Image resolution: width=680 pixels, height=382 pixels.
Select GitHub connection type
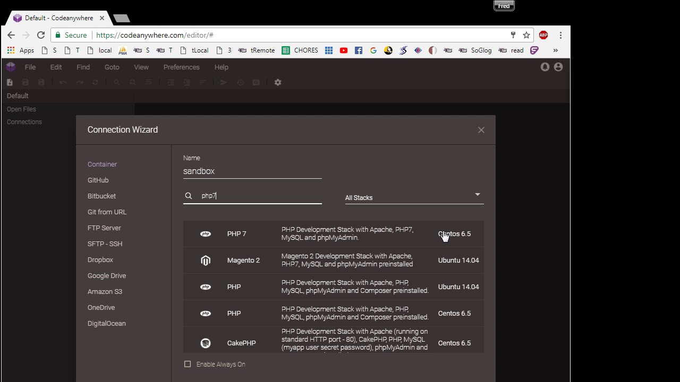[x=98, y=180]
